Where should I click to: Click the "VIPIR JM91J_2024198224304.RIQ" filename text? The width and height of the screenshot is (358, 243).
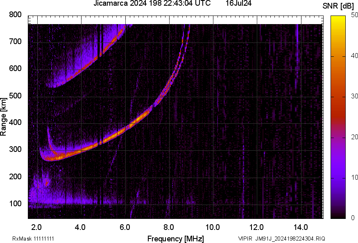[281, 239]
